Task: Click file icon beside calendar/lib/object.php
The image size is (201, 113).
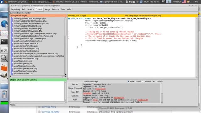Action: click(x=12, y=51)
